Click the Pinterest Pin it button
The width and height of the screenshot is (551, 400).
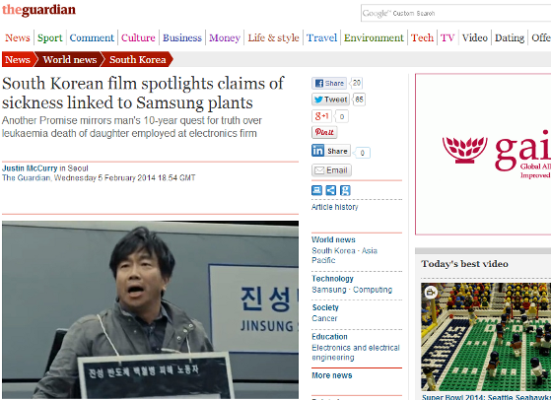pos(324,132)
